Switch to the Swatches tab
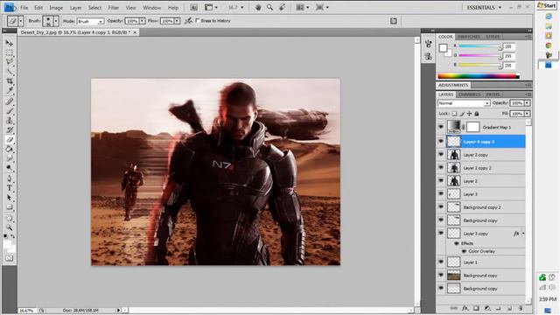This screenshot has height=315, width=560. [x=469, y=37]
